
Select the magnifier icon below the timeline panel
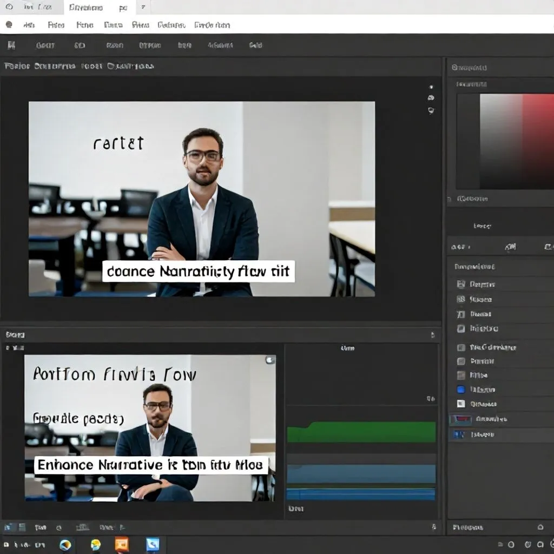(59, 527)
